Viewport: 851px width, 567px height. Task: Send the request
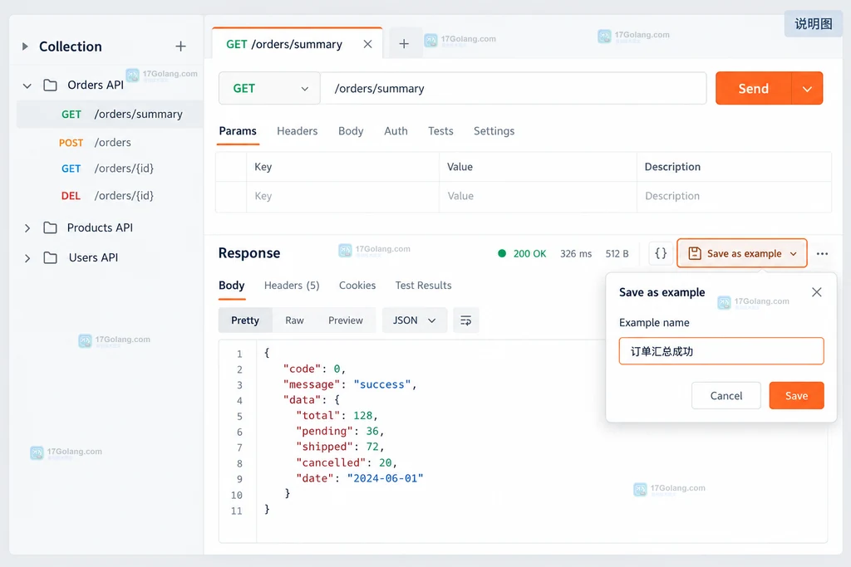pos(753,88)
